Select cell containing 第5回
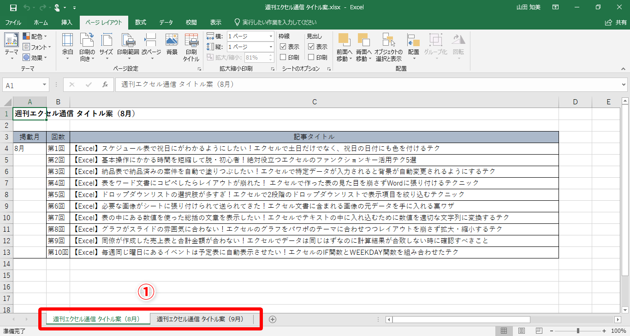This screenshot has height=336, width=630. pos(58,194)
